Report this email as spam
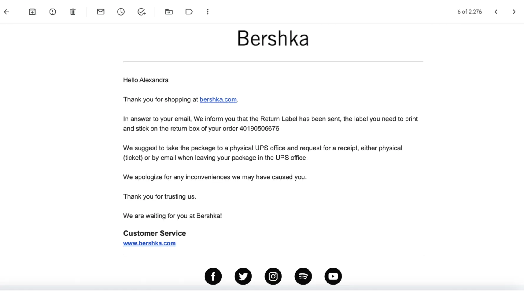The width and height of the screenshot is (524, 295). pyautogui.click(x=52, y=12)
